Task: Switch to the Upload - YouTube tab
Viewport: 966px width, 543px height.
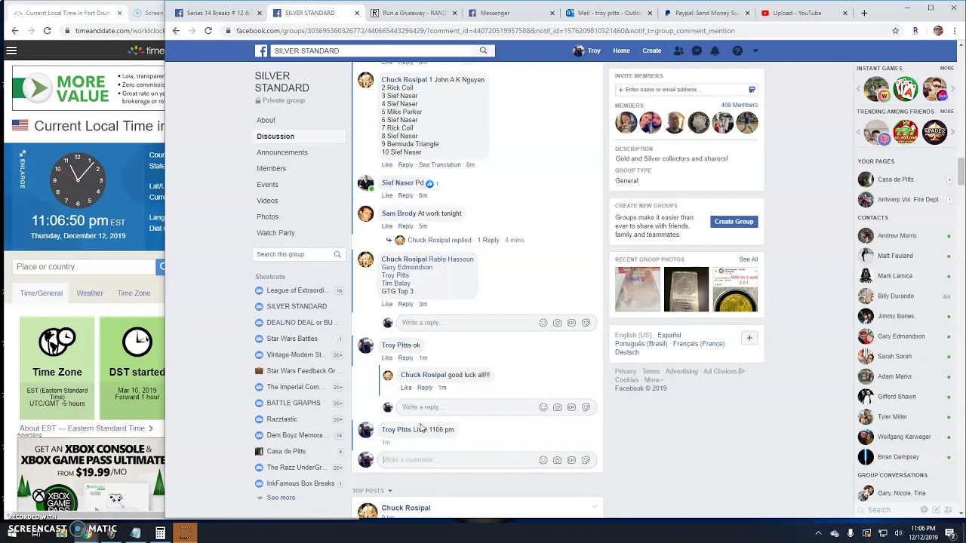Action: pyautogui.click(x=804, y=13)
